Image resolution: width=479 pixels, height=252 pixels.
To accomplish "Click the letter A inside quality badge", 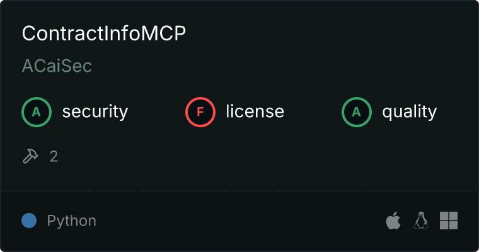I will (357, 112).
